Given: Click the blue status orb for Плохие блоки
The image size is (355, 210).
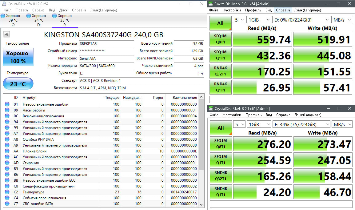Looking at the screenshot, I should 7,151.
